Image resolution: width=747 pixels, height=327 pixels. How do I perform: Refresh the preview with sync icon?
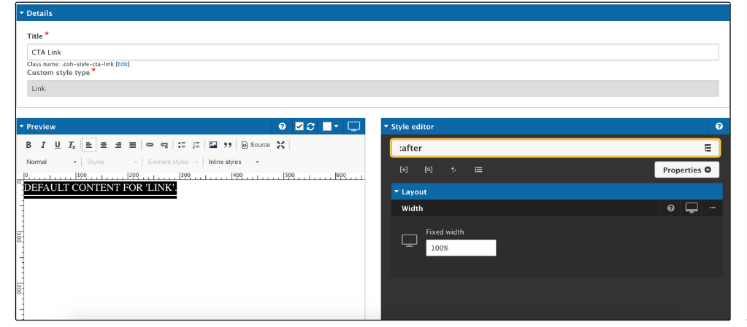click(x=310, y=127)
